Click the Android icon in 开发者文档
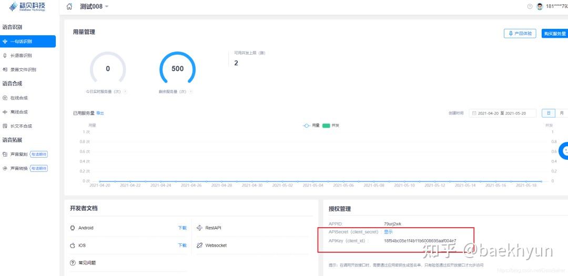Image resolution: width=568 pixels, height=276 pixels. tap(73, 228)
